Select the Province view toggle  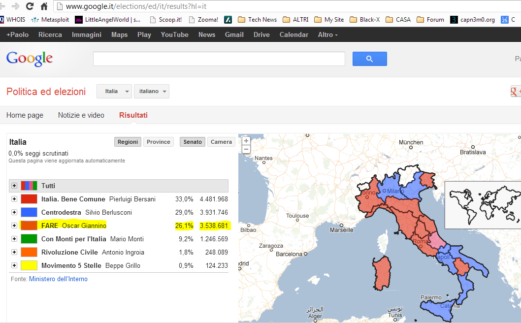click(x=159, y=142)
